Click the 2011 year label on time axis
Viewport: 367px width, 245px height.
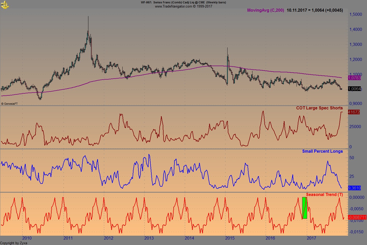(68, 238)
